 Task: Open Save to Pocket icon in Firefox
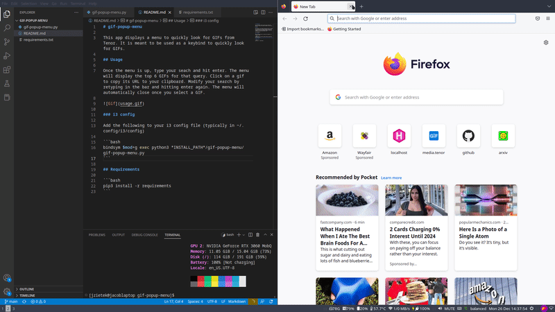coord(537,19)
